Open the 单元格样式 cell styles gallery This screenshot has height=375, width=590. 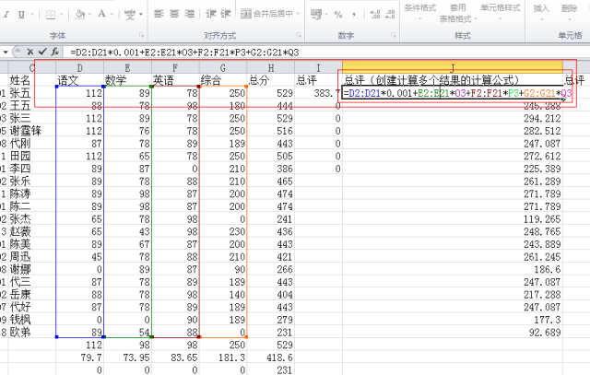pos(501,7)
